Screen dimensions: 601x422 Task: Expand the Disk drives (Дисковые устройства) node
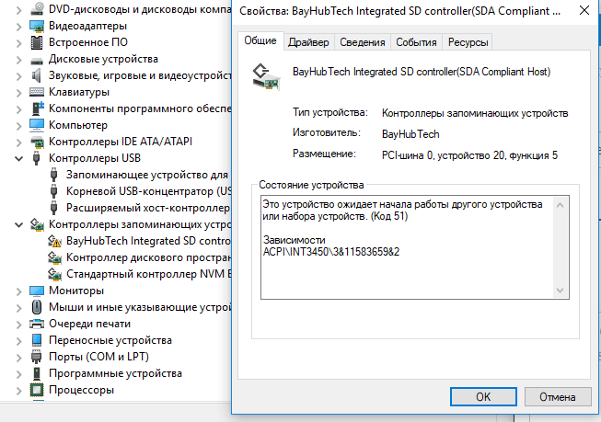[20, 59]
